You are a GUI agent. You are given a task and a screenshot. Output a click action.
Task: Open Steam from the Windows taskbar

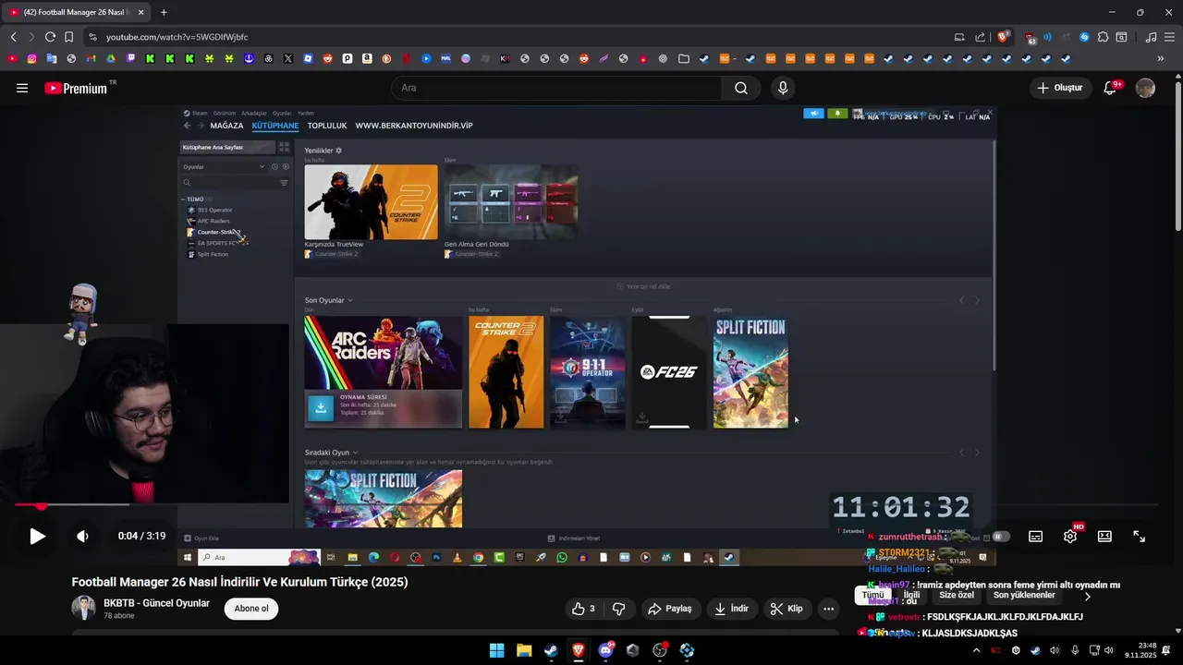[x=551, y=650]
